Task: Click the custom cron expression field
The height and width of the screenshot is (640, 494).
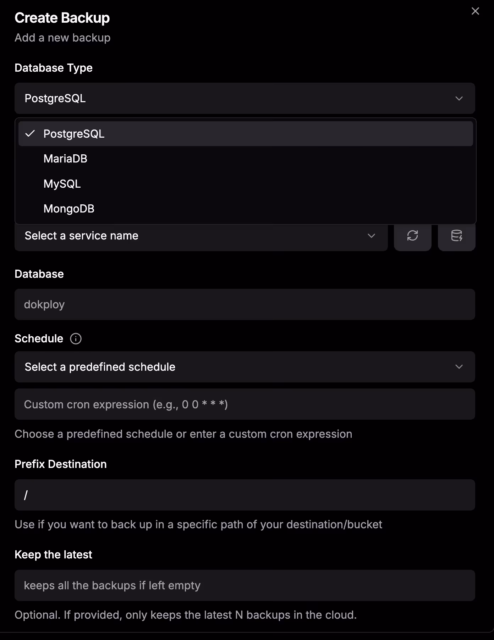Action: [245, 404]
